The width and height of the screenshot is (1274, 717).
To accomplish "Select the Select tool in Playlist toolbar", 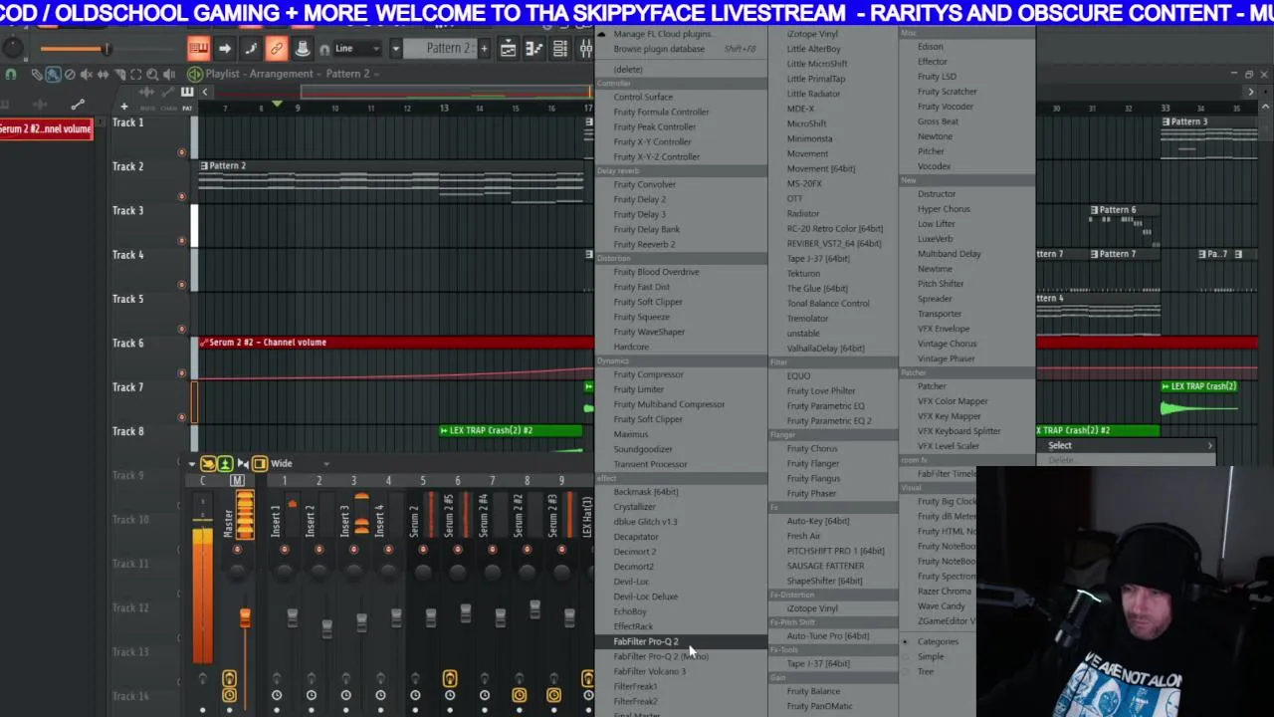I will pos(135,74).
